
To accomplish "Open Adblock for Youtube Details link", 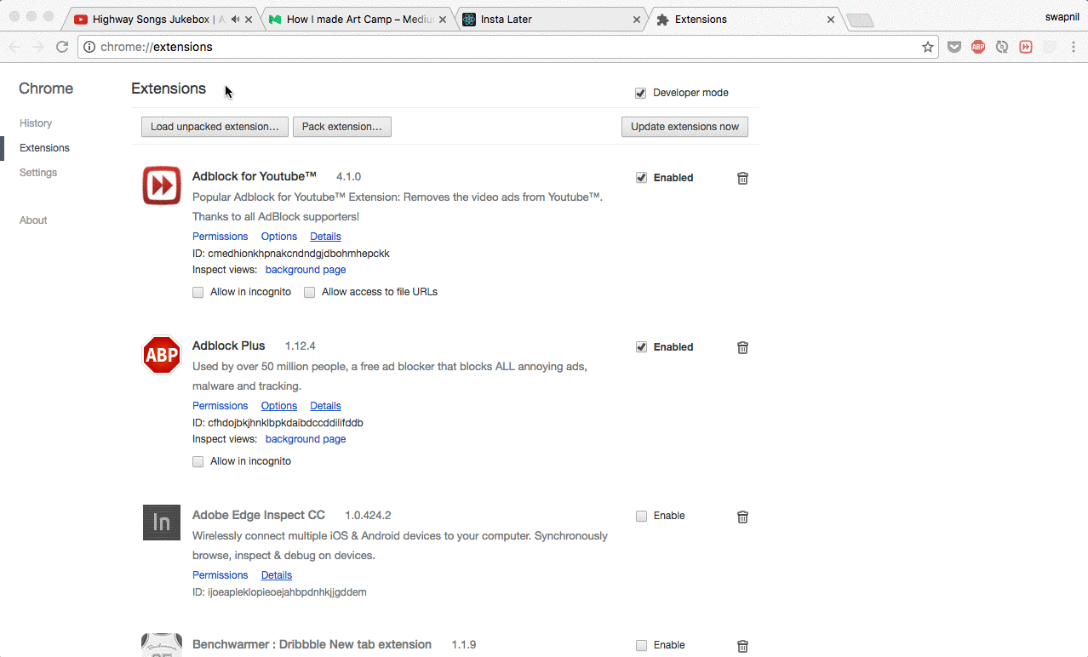I will click(325, 237).
